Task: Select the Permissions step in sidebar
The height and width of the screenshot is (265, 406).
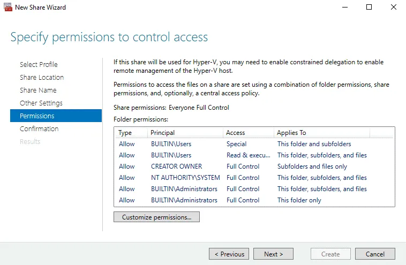Action: coord(37,116)
